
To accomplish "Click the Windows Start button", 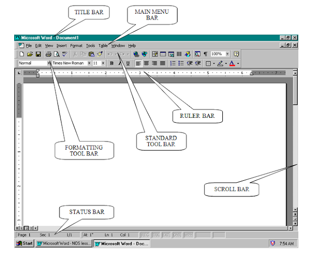I will click(25, 243).
